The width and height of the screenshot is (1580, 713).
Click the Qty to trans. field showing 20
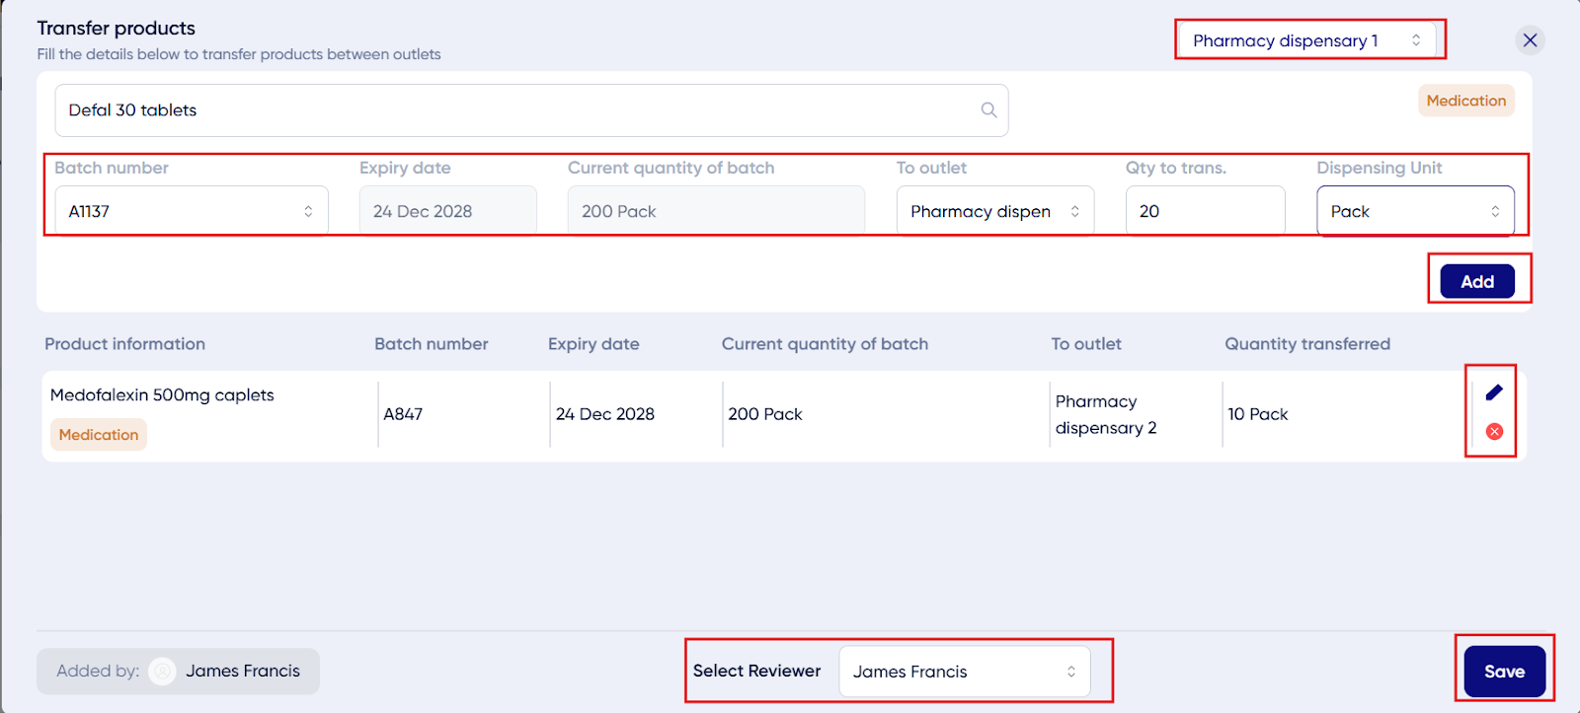pyautogui.click(x=1205, y=211)
